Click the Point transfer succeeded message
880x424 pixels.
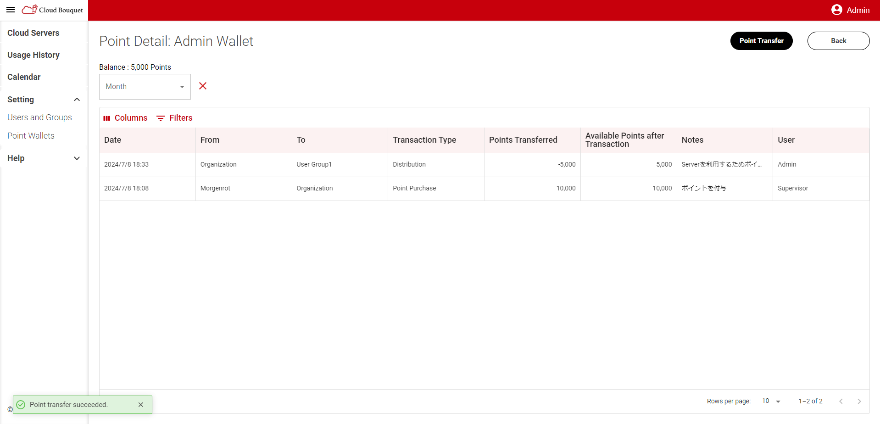click(x=69, y=405)
